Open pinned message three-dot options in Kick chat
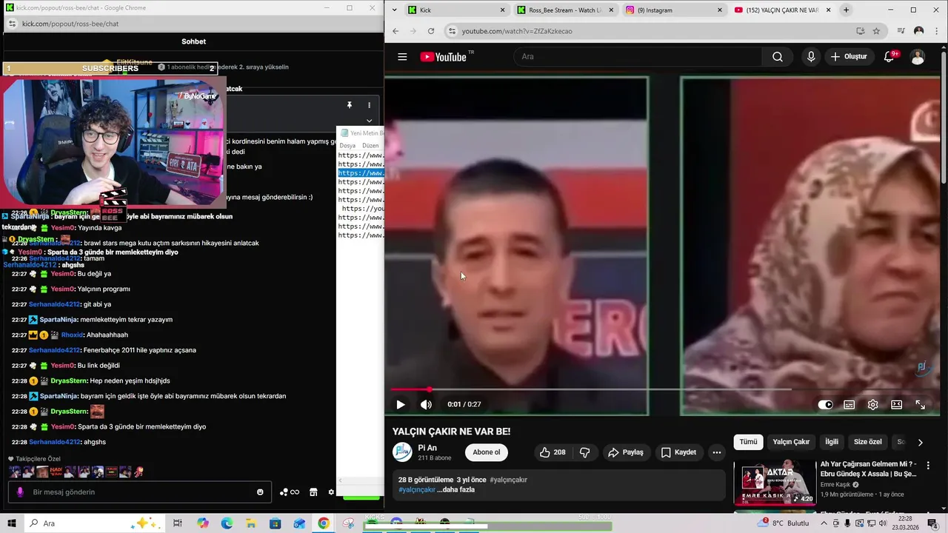 coord(369,105)
